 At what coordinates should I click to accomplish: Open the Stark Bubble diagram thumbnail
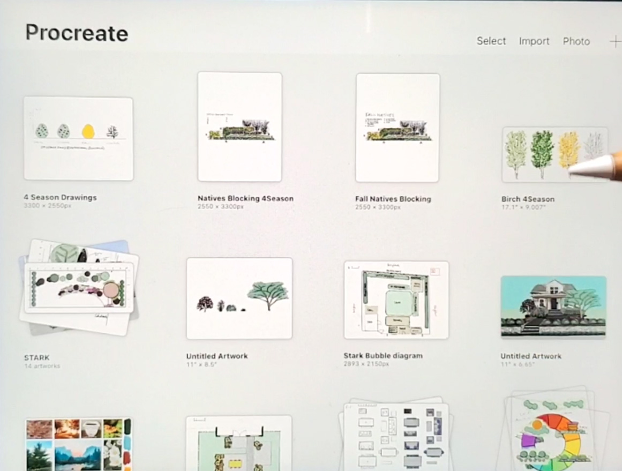tap(396, 300)
